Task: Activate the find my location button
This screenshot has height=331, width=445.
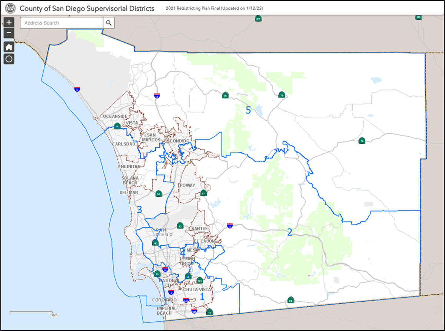Action: click(x=9, y=59)
